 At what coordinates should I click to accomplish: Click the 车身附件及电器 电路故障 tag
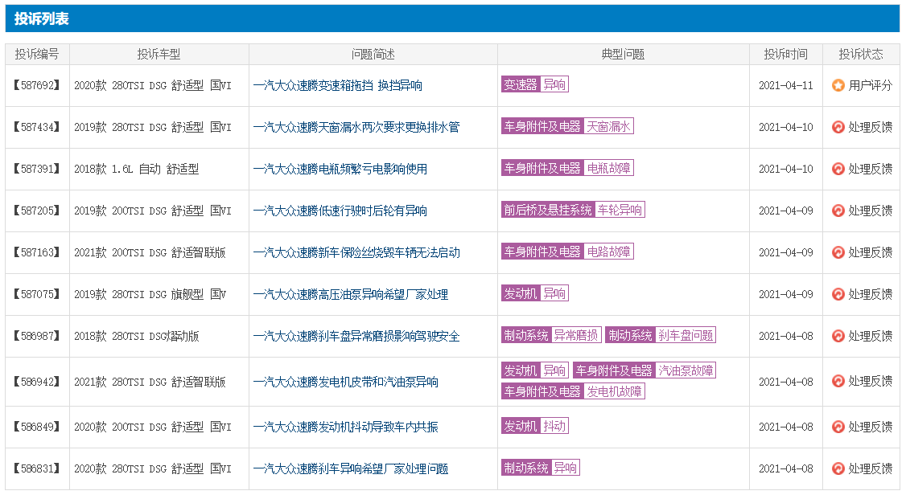[x=567, y=252]
